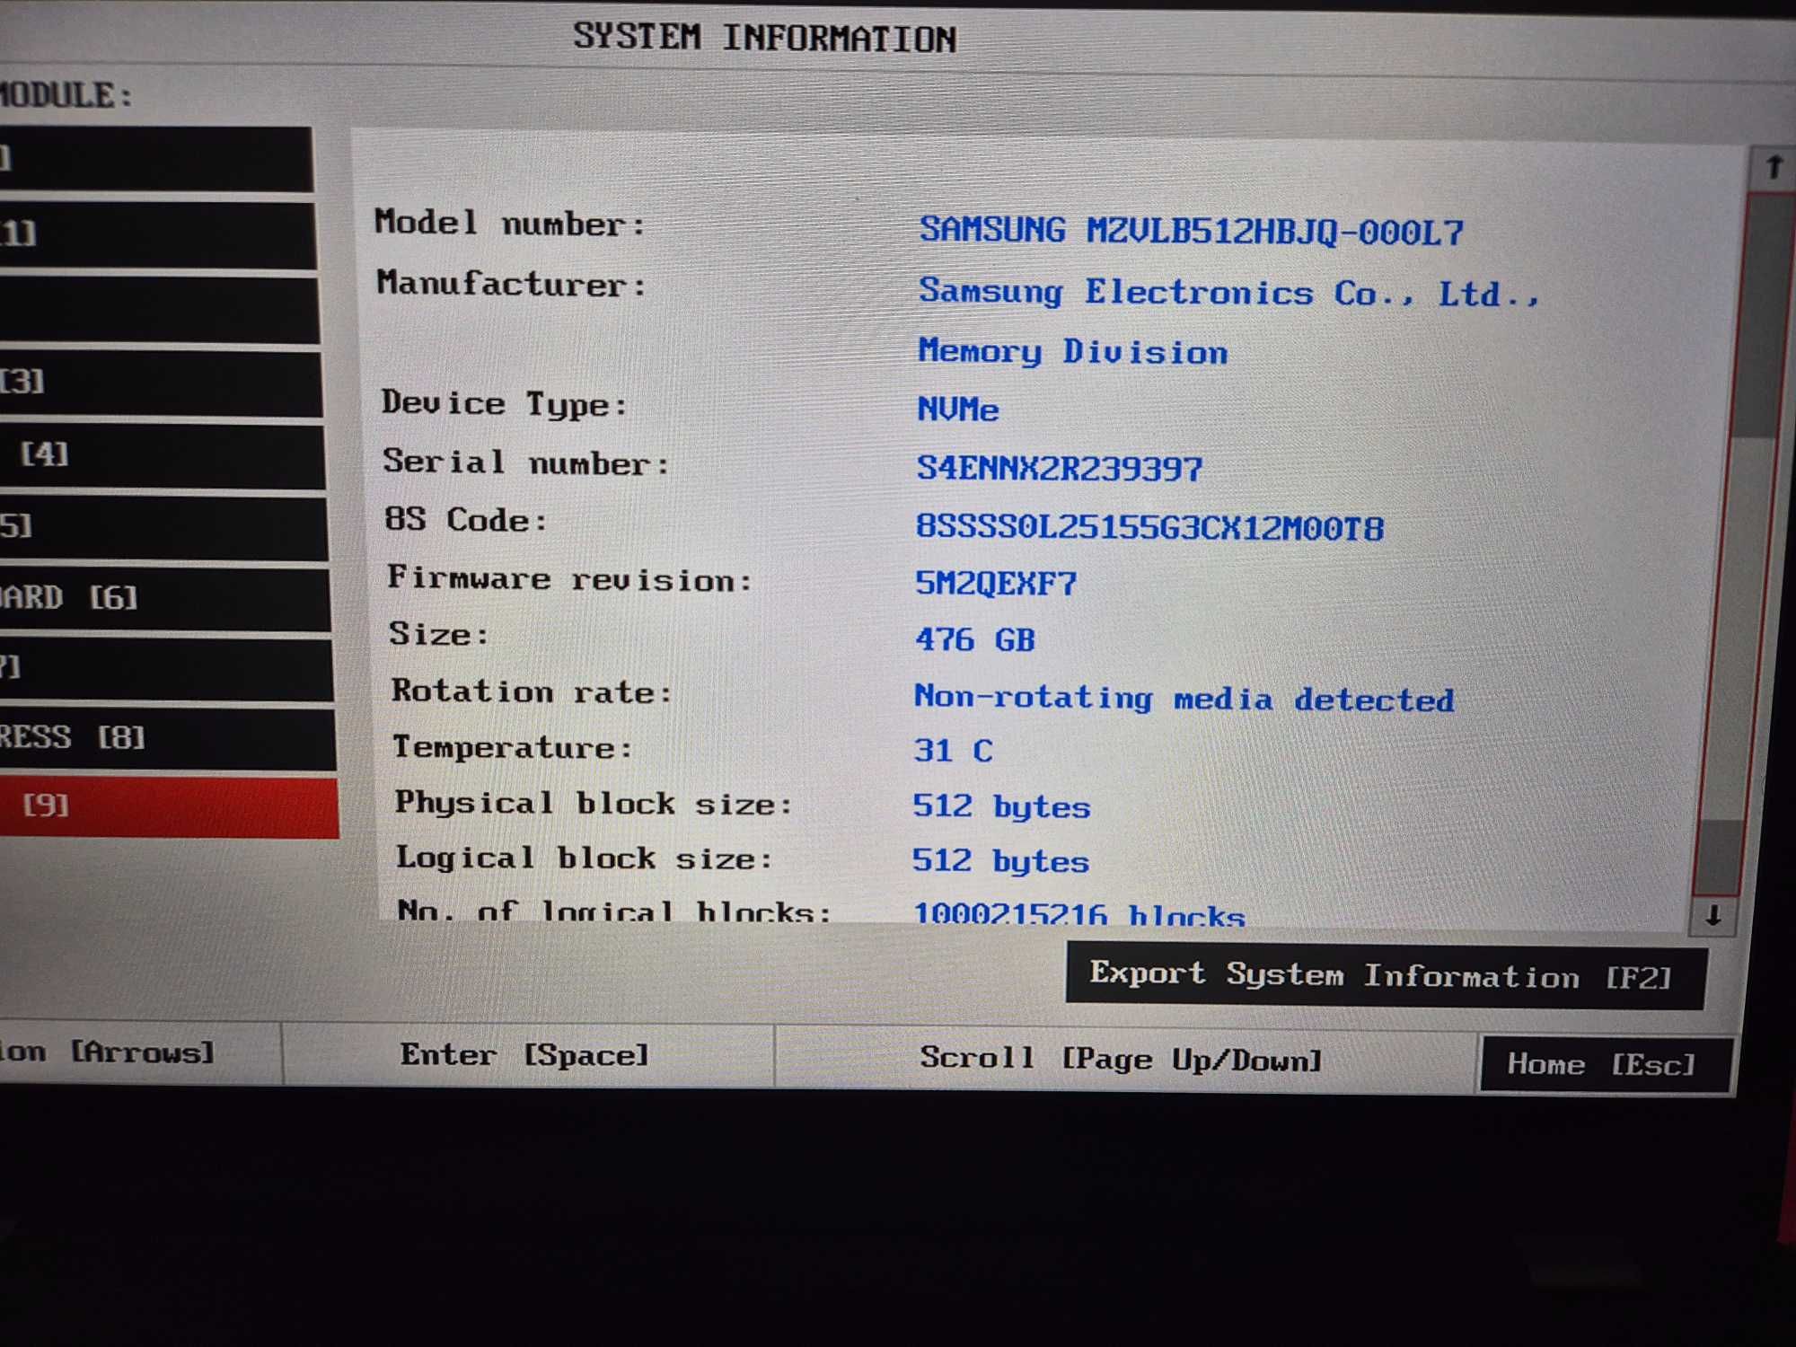This screenshot has width=1796, height=1347.
Task: Select module entry [3]
Action: (x=161, y=383)
